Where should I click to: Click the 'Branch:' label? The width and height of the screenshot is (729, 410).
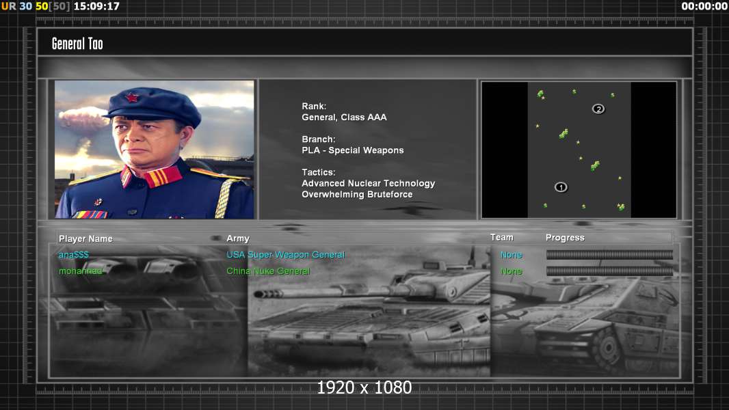tap(319, 139)
